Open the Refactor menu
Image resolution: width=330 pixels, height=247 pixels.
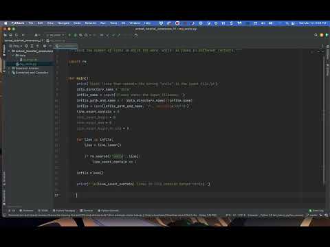click(x=91, y=23)
